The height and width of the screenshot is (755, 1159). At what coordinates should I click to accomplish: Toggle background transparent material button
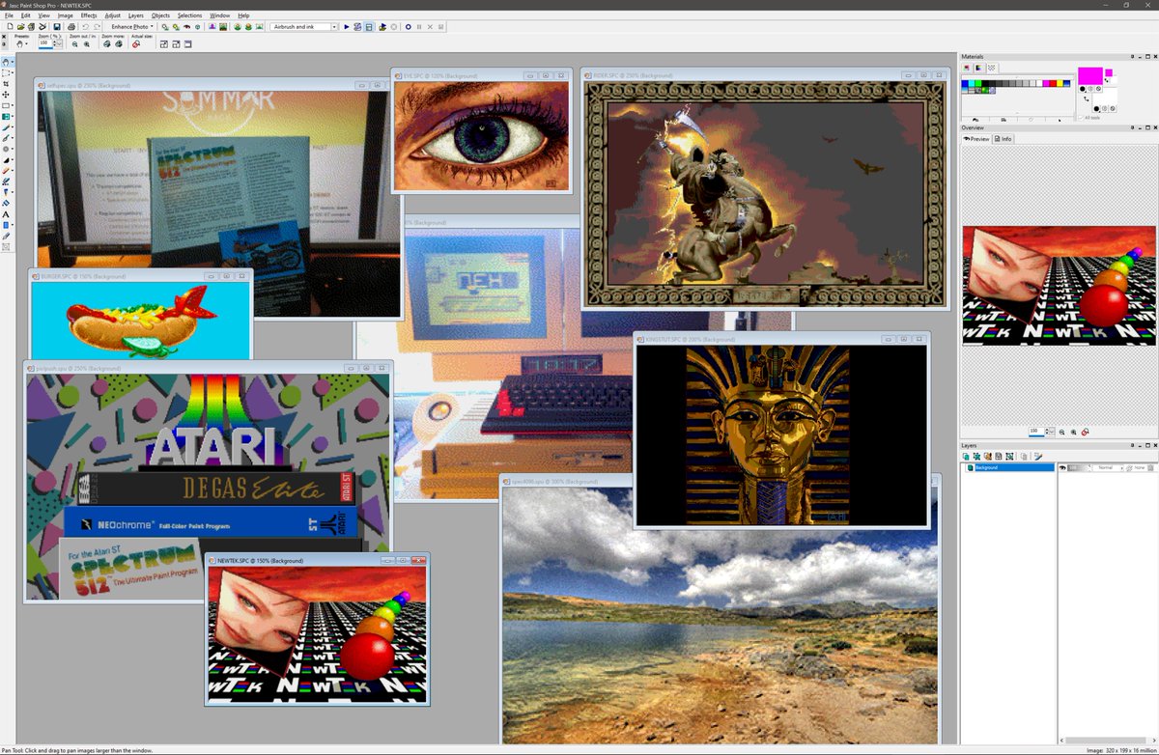point(1113,108)
